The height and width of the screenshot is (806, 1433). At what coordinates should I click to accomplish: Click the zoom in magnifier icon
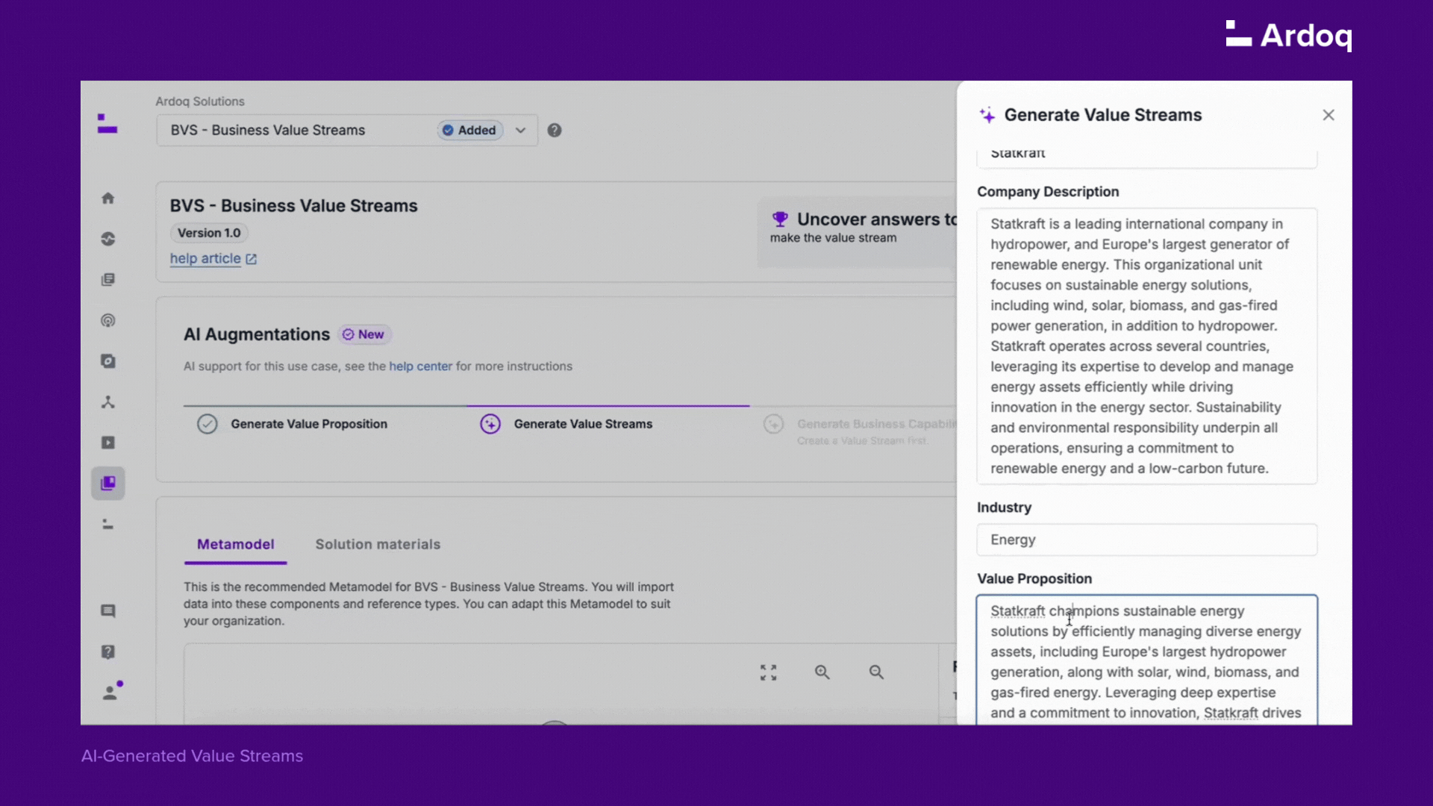[x=822, y=672]
